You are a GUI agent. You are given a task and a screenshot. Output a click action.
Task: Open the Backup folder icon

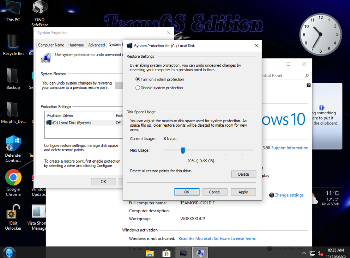click(13, 79)
